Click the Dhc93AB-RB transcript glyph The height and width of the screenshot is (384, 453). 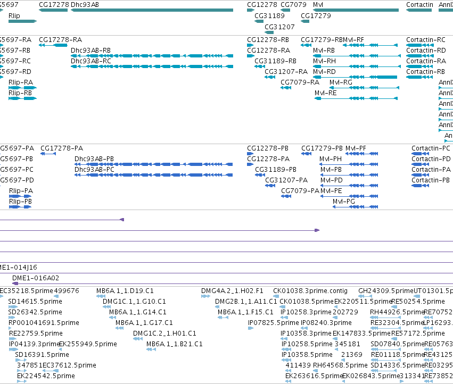[x=152, y=56]
